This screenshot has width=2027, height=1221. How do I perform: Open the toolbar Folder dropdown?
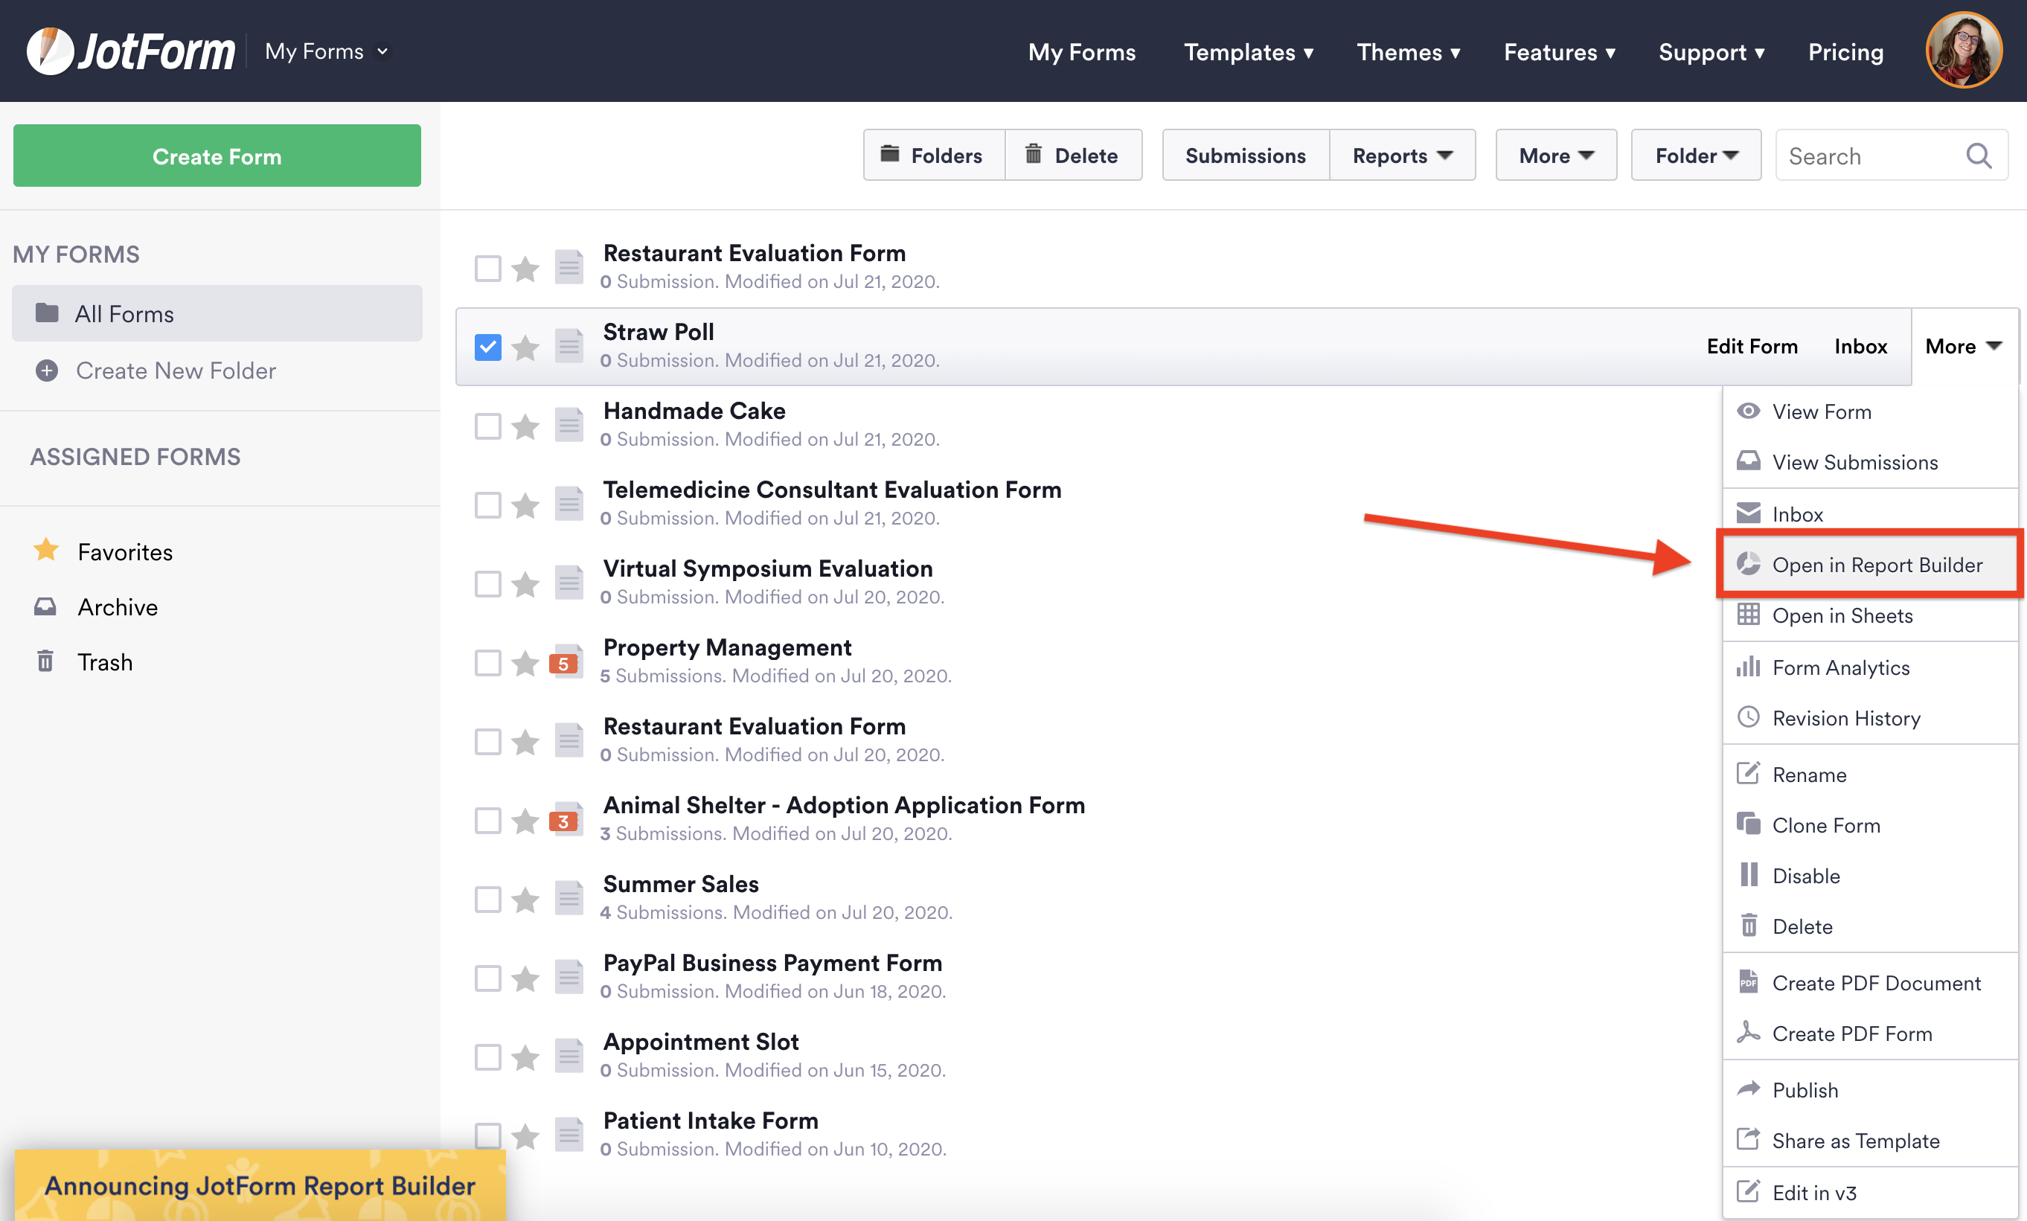pyautogui.click(x=1695, y=156)
